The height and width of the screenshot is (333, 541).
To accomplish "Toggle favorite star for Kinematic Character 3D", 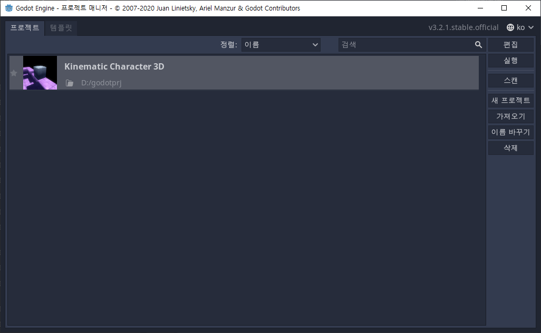I will coord(14,73).
